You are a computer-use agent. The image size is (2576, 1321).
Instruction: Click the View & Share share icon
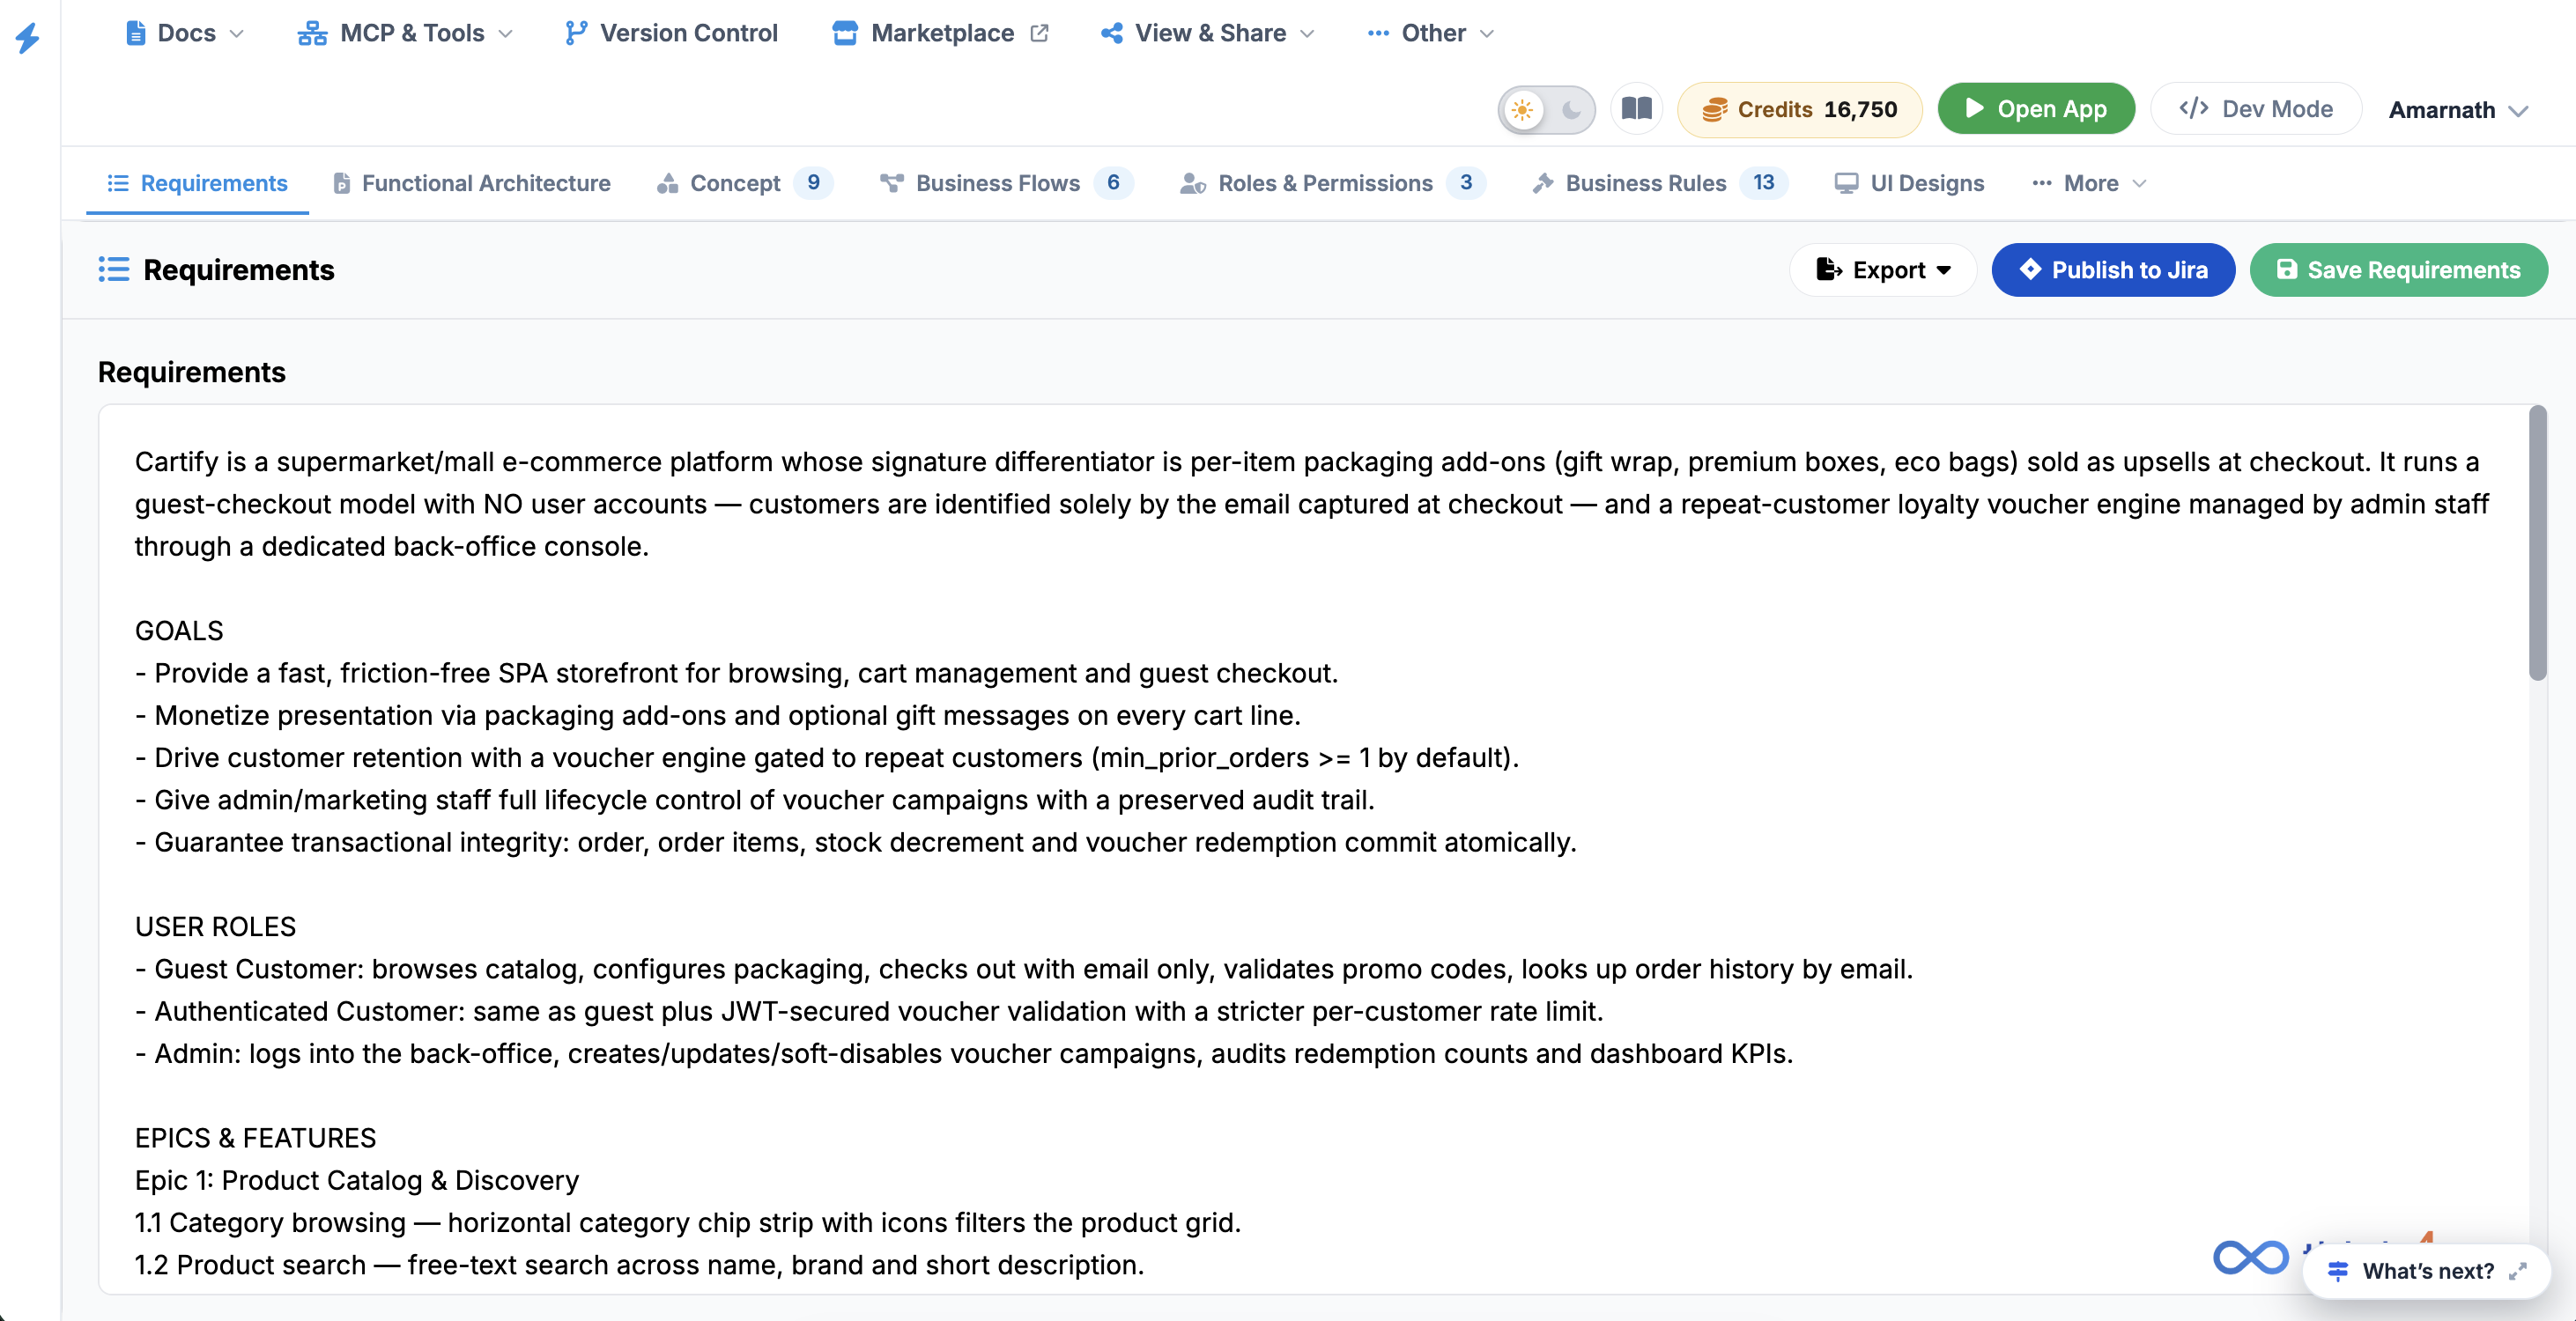(x=1111, y=33)
